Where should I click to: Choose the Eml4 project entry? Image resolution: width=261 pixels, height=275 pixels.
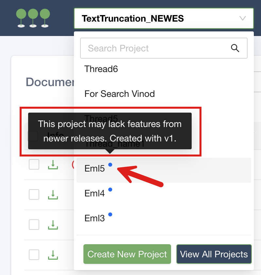point(95,193)
